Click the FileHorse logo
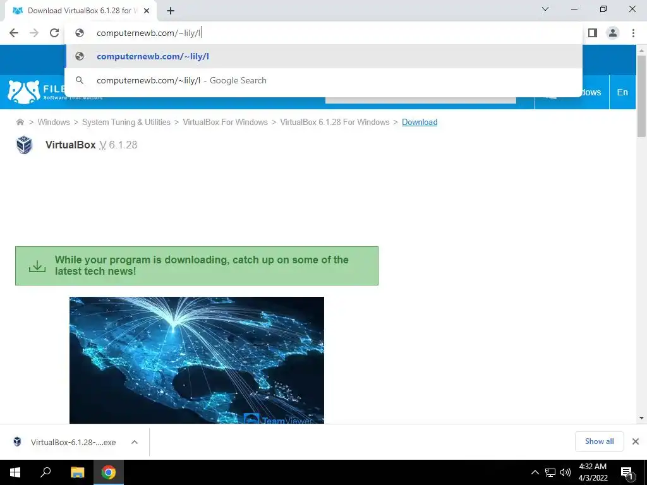Viewport: 647px width, 485px height. click(37, 92)
